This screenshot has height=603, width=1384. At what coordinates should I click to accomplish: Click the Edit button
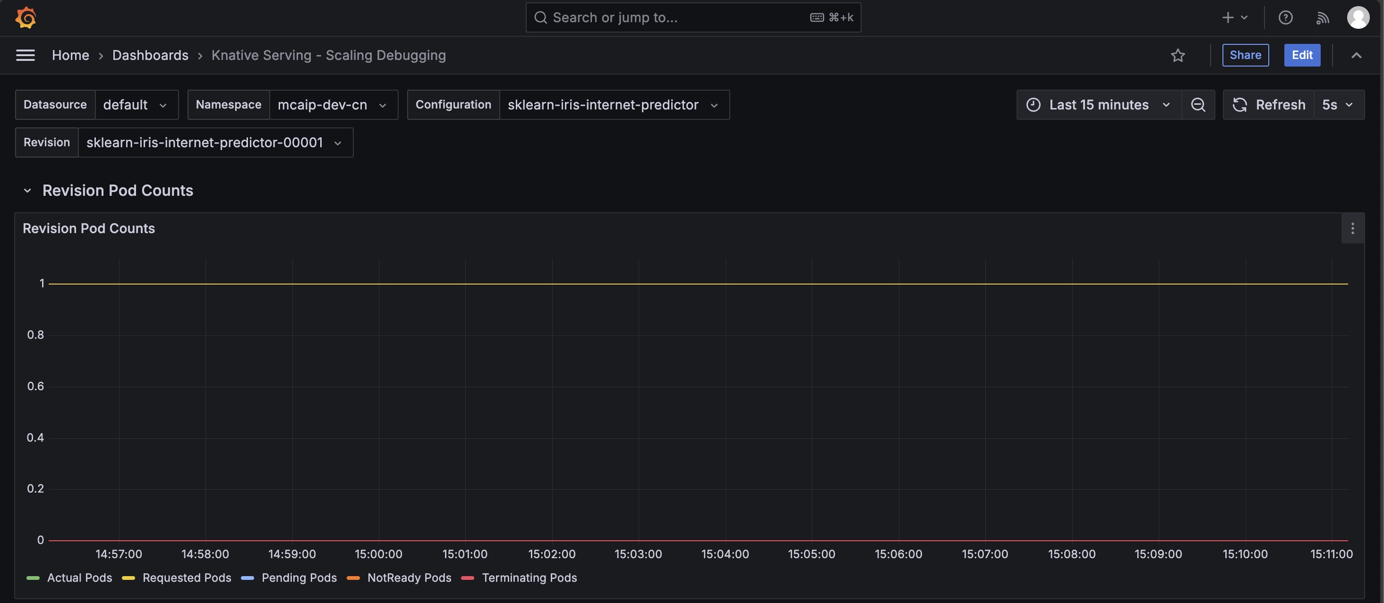(1302, 55)
